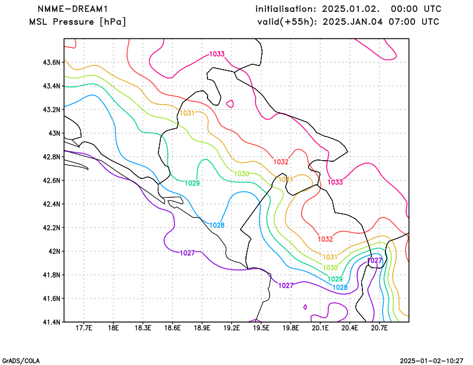Click the 42.4N latitude axis label
The image size is (473, 365).
(x=51, y=204)
